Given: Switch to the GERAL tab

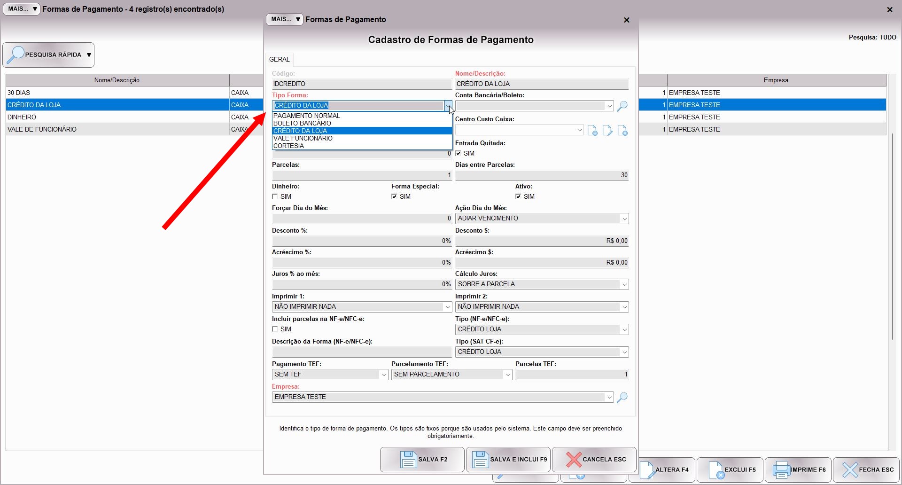Looking at the screenshot, I should pos(279,59).
